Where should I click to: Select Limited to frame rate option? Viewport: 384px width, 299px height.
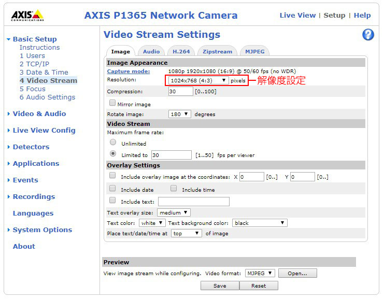(113, 153)
